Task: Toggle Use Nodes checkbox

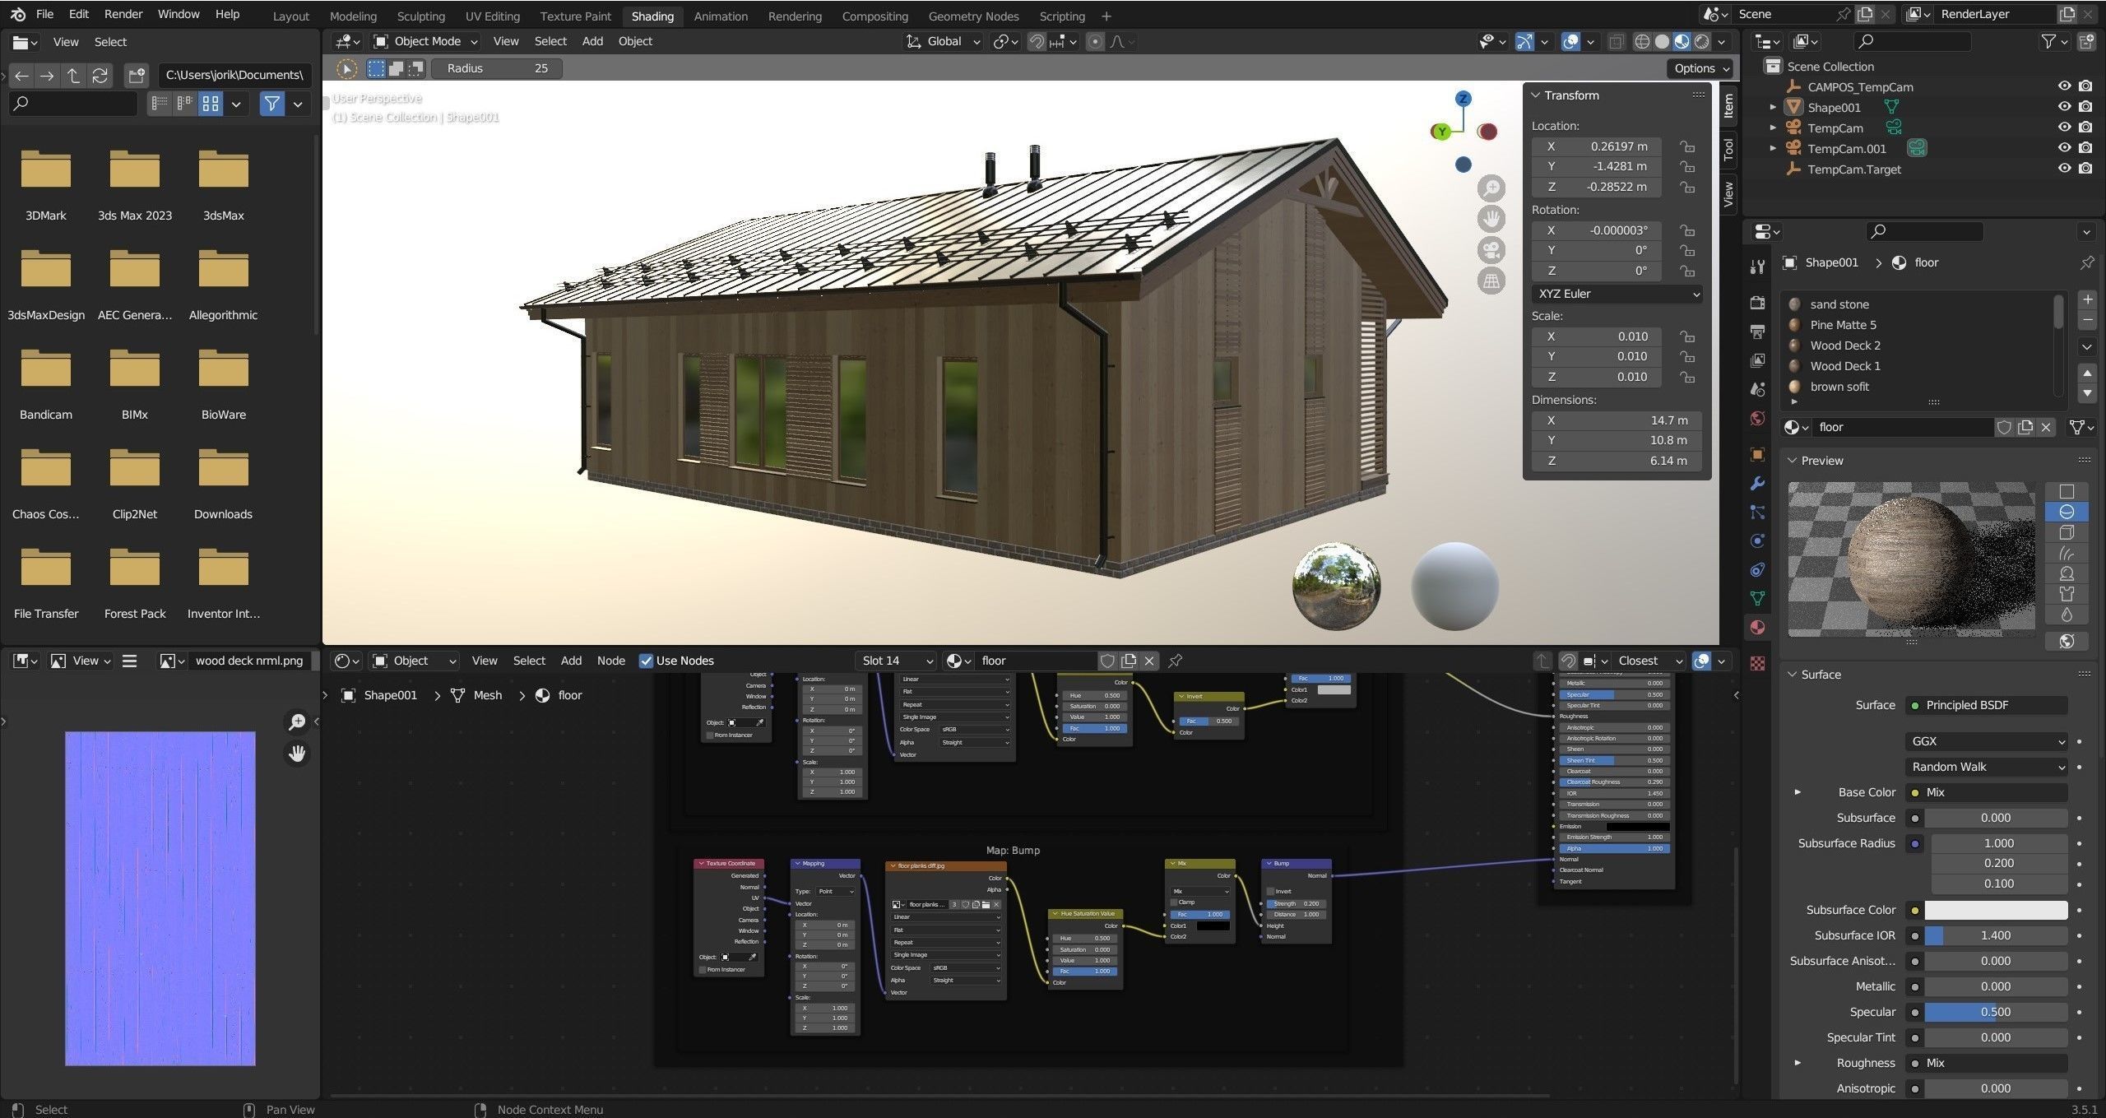Action: (647, 661)
